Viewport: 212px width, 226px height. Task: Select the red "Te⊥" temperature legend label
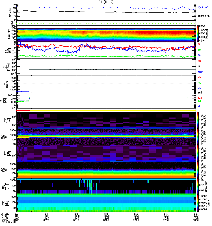point(200,98)
